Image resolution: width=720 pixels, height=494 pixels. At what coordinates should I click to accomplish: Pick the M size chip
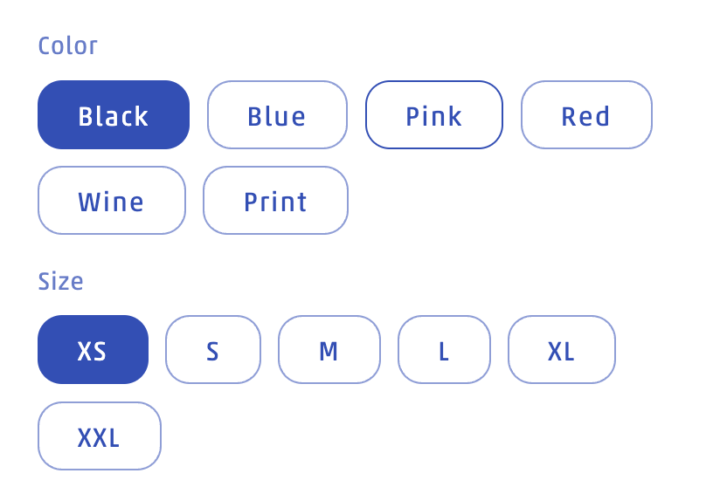(x=329, y=350)
